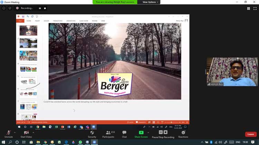
Task: Open the Reactions menu
Action: (183, 134)
